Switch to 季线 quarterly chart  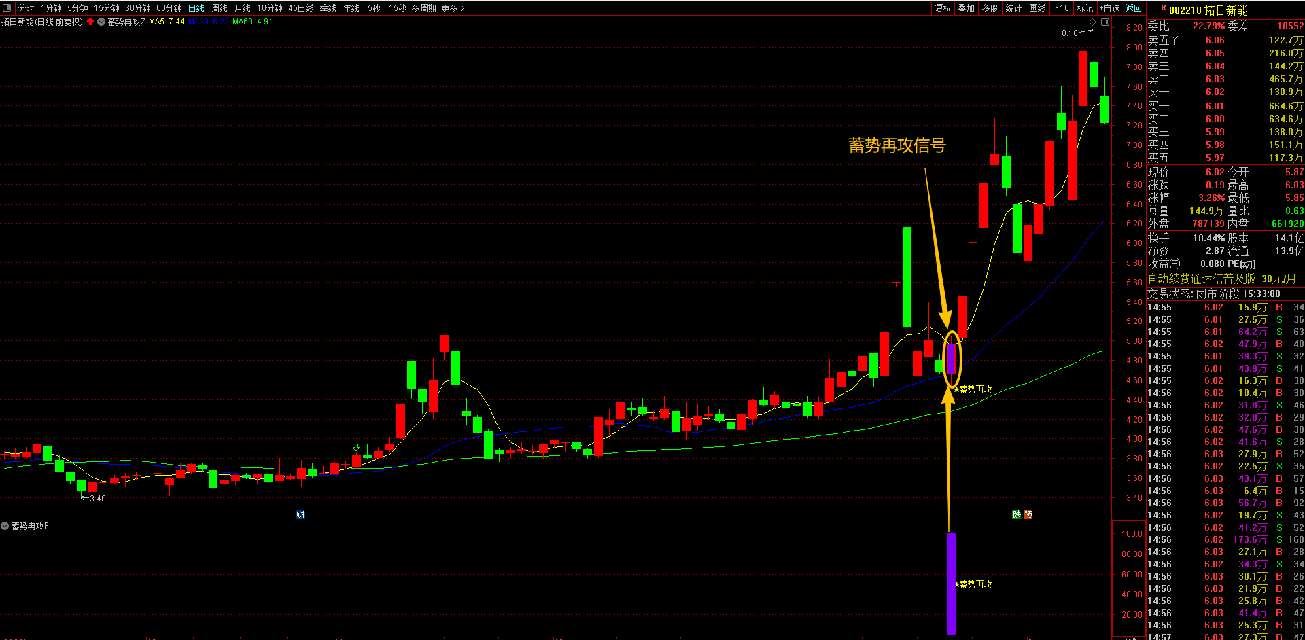(x=328, y=8)
